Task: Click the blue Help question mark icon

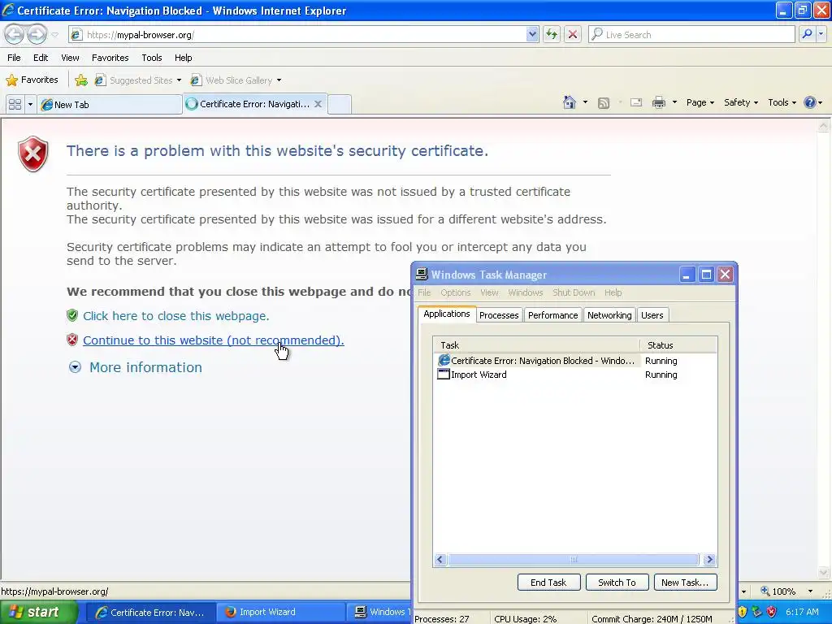Action: 810,102
